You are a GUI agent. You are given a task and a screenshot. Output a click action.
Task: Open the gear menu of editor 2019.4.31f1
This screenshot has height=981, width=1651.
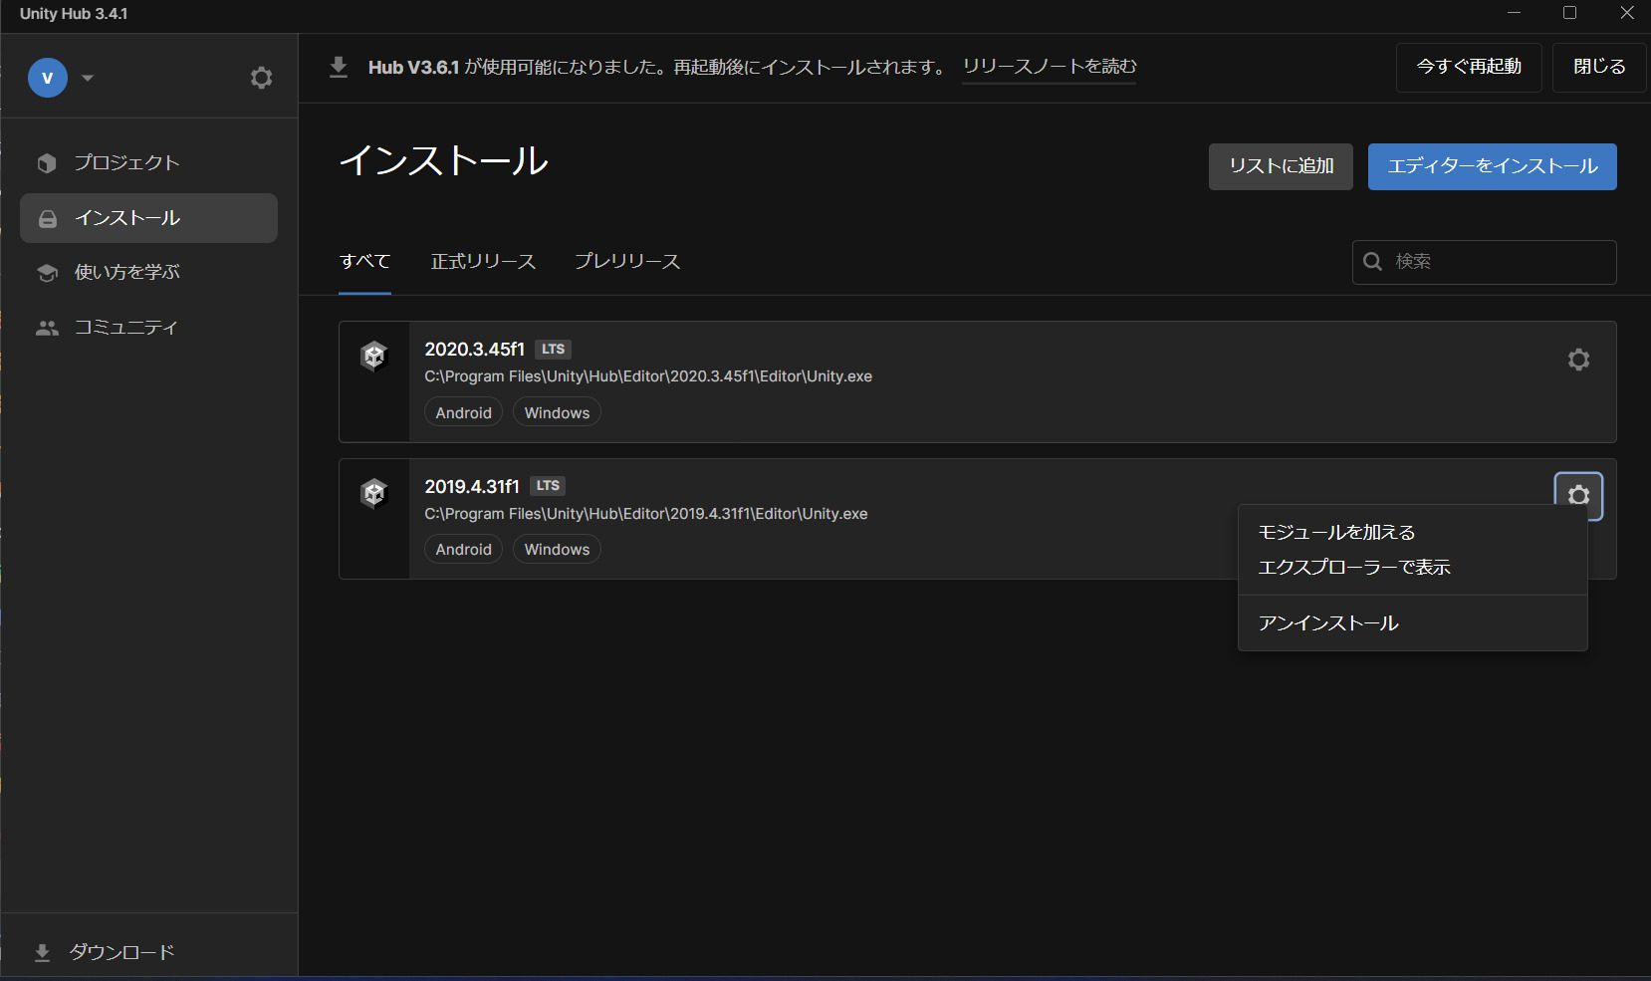pyautogui.click(x=1578, y=495)
